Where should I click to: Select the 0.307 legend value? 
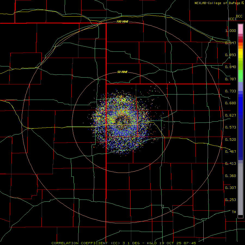pos(231,188)
